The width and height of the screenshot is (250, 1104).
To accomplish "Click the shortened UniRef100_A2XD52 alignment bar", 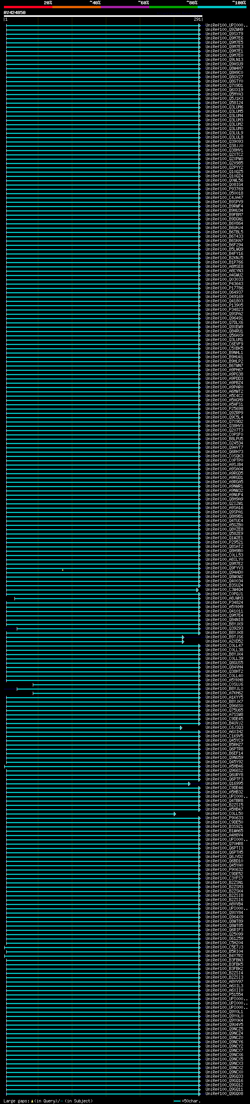I will pos(95,641).
